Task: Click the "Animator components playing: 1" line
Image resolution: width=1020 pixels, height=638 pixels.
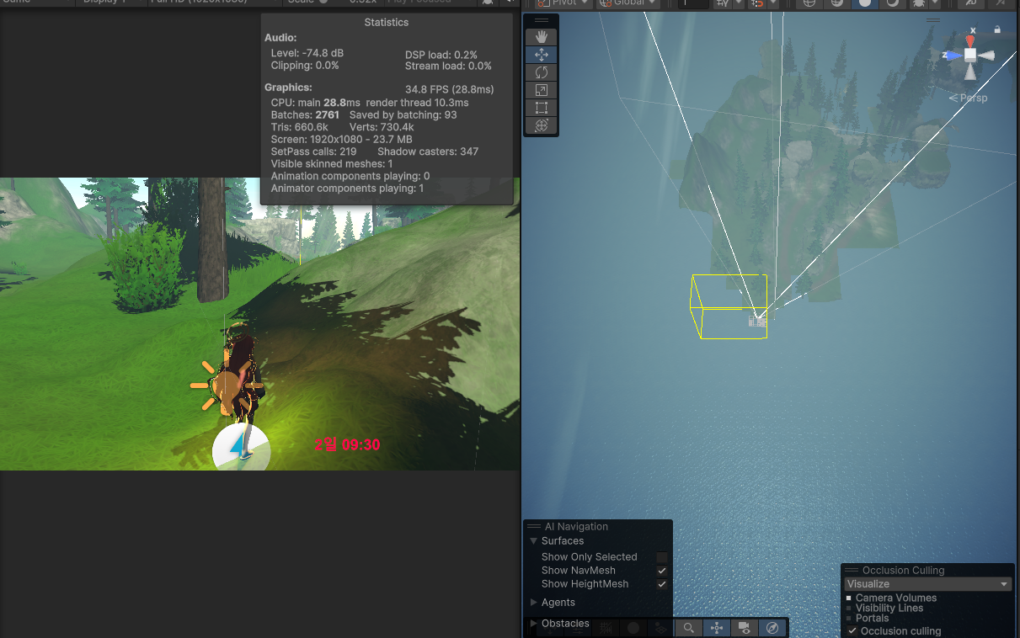Action: tap(347, 189)
